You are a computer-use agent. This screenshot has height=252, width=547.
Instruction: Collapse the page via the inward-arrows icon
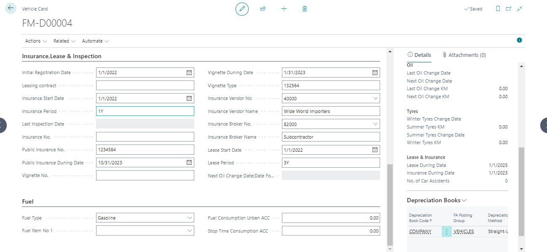[x=519, y=8]
